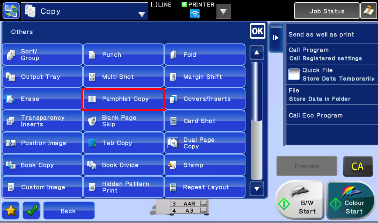The height and width of the screenshot is (223, 378).
Task: Select the Fold function
Action: coord(205,54)
